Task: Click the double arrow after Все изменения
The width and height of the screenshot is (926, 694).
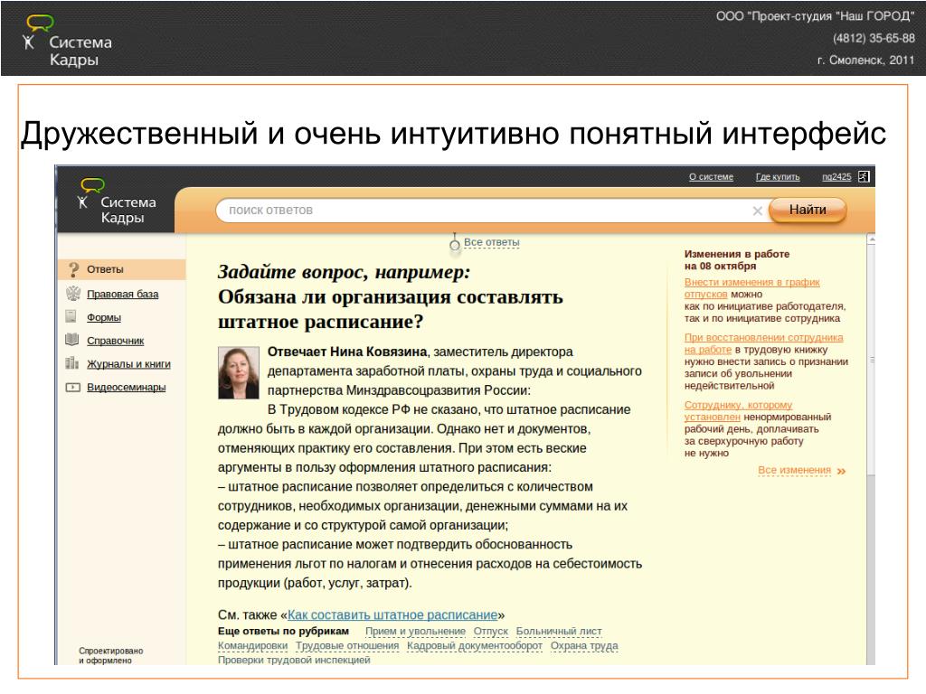Action: pyautogui.click(x=842, y=471)
